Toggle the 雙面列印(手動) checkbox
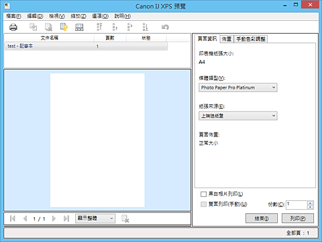This screenshot has width=322, height=242. [203, 204]
